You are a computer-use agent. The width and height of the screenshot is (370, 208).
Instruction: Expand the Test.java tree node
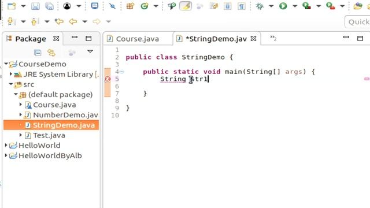21,135
